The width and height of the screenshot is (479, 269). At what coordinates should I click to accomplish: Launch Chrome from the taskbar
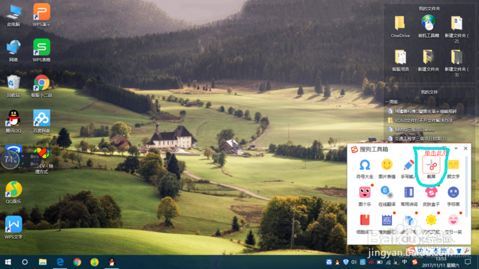77,262
